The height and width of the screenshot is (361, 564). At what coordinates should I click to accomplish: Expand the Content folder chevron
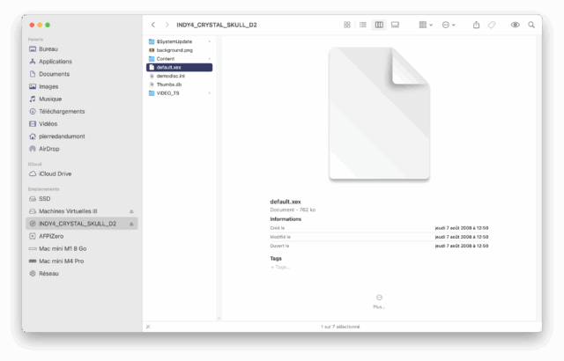210,58
